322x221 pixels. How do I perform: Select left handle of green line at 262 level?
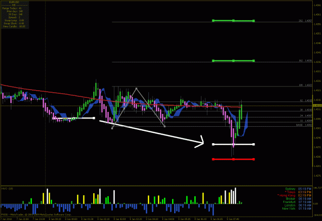click(213, 21)
